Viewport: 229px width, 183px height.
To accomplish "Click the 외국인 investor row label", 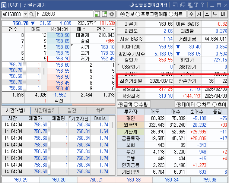I will pos(131,125).
